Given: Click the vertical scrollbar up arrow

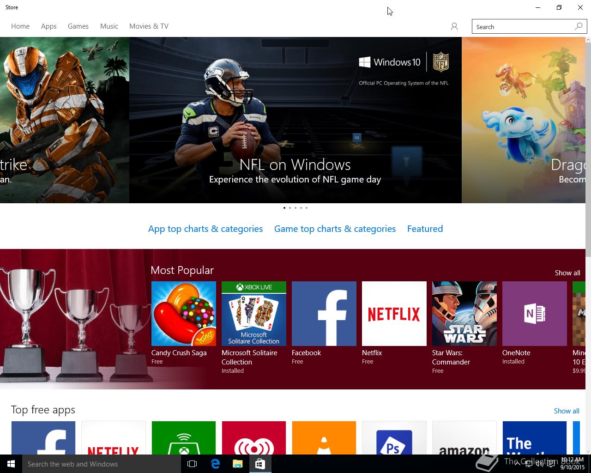Looking at the screenshot, I should (x=588, y=40).
